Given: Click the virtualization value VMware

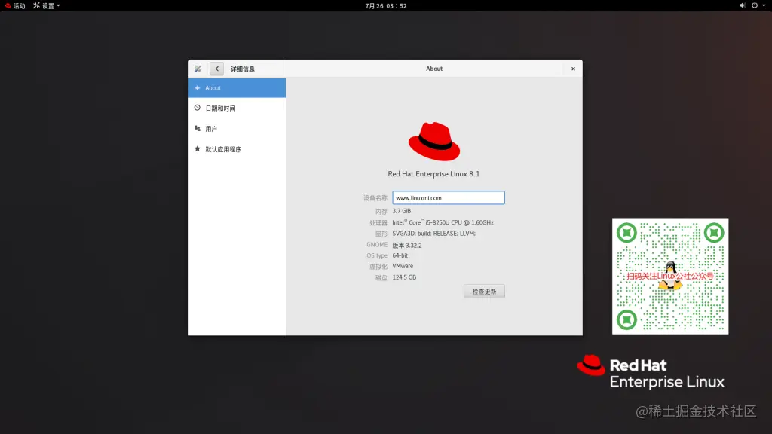Looking at the screenshot, I should [403, 266].
